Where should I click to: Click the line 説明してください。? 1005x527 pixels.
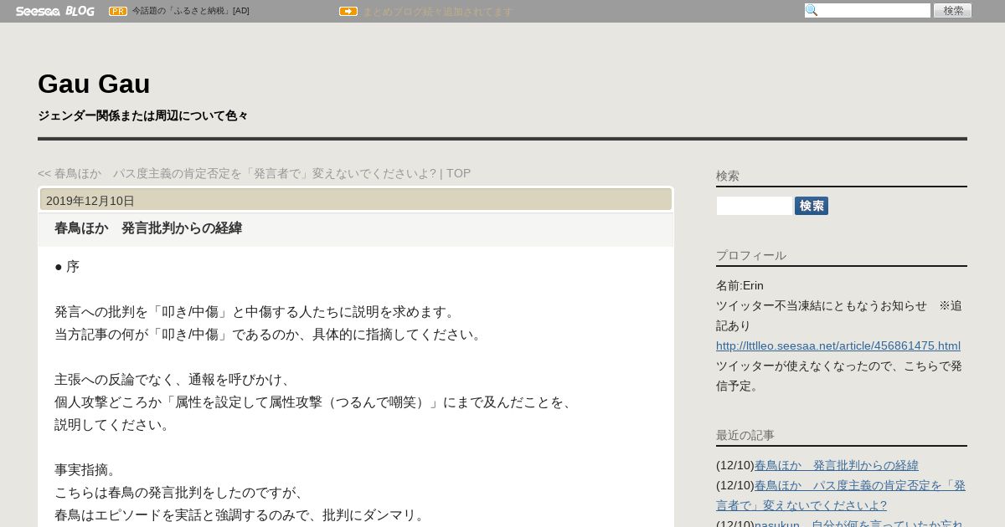pyautogui.click(x=115, y=424)
